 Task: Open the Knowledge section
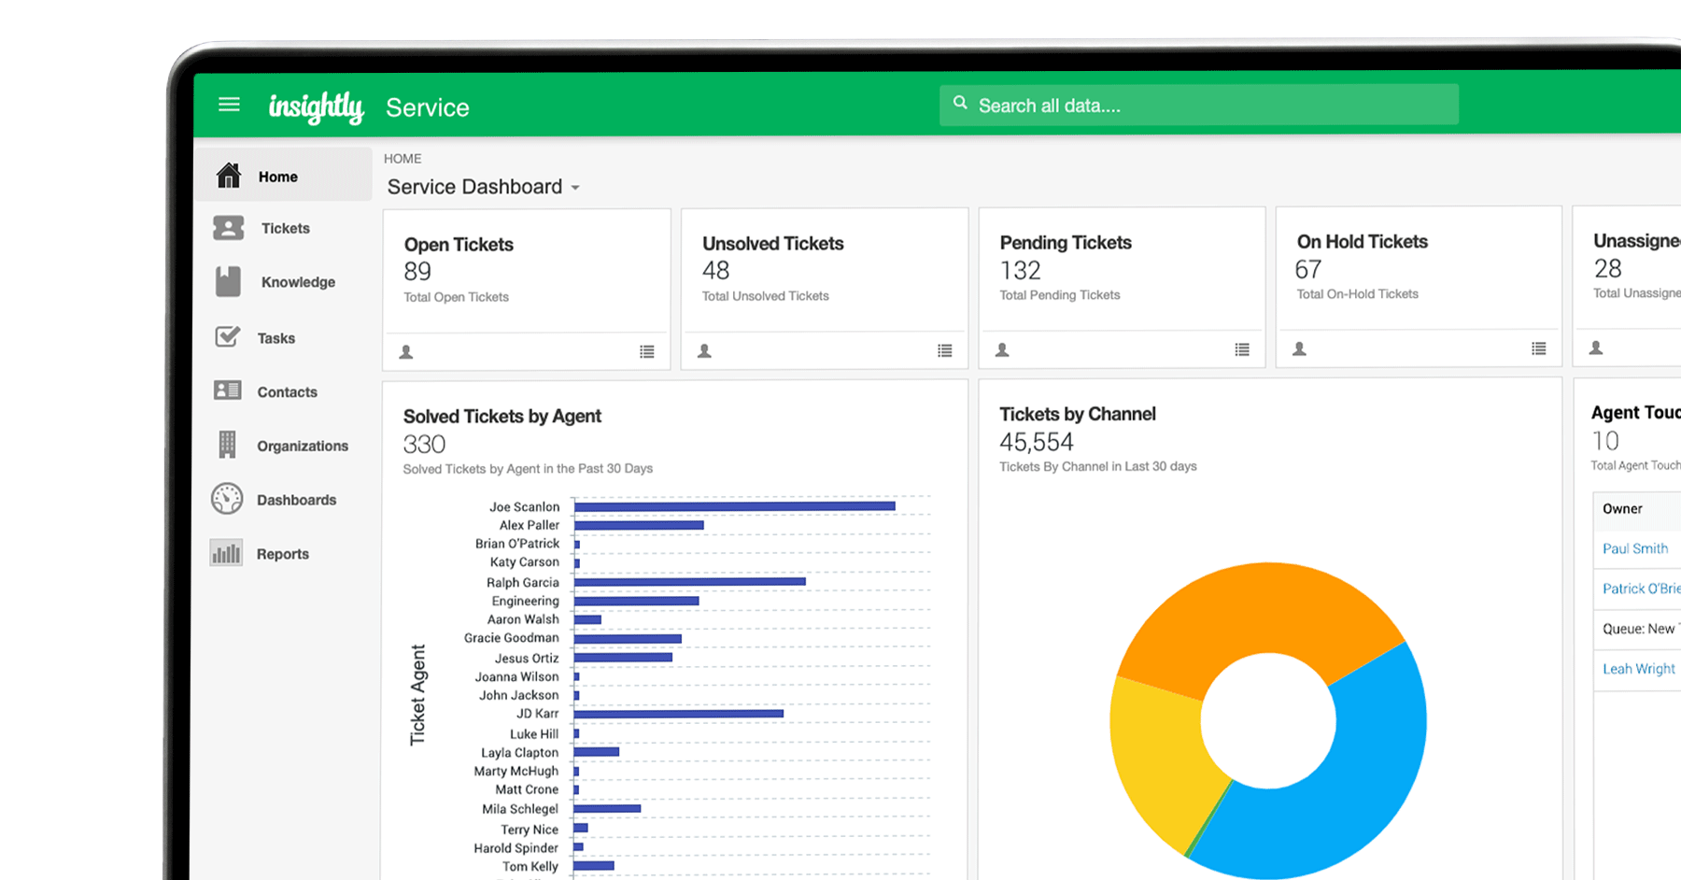(x=297, y=281)
